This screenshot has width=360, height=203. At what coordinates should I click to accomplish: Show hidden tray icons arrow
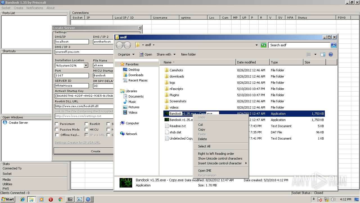[314, 199]
